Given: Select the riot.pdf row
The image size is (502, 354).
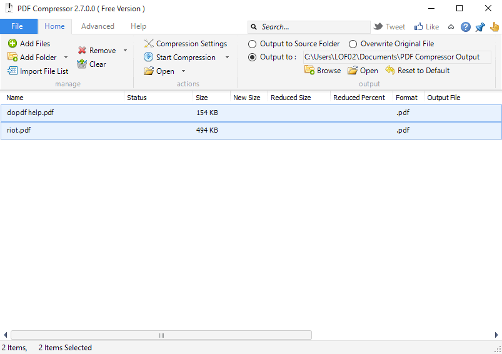Looking at the screenshot, I should coord(251,130).
